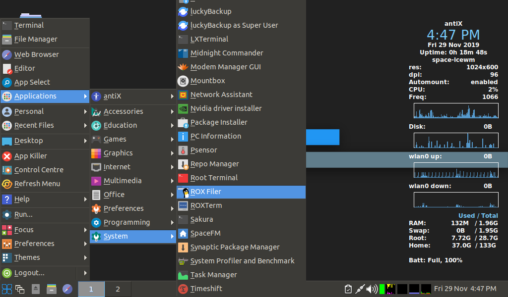Click the Accessories category icon
The image size is (508, 297).
[x=96, y=111]
